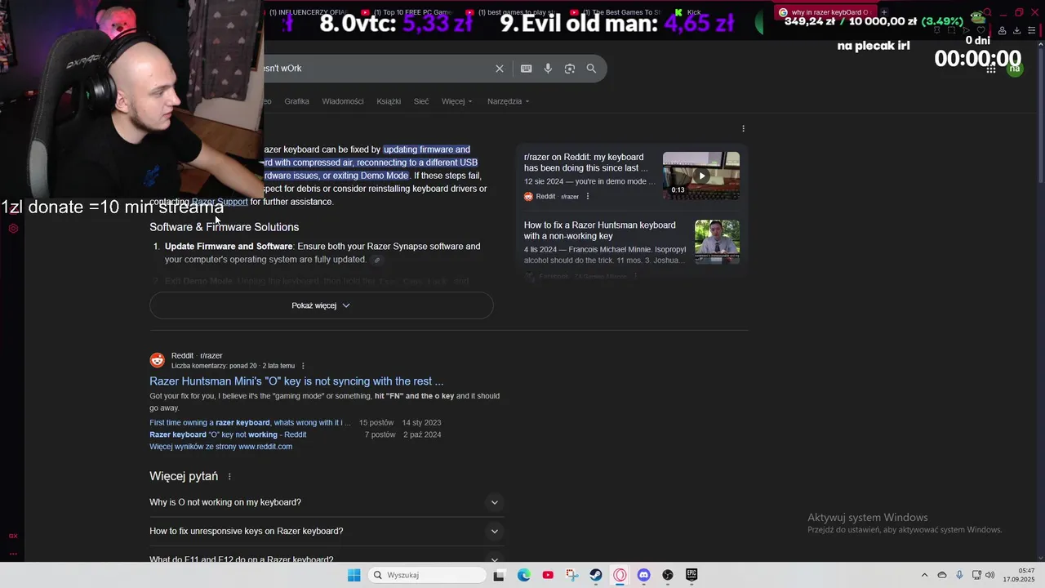Viewport: 1045px width, 588px height.
Task: Open Steam from taskbar
Action: click(x=596, y=575)
